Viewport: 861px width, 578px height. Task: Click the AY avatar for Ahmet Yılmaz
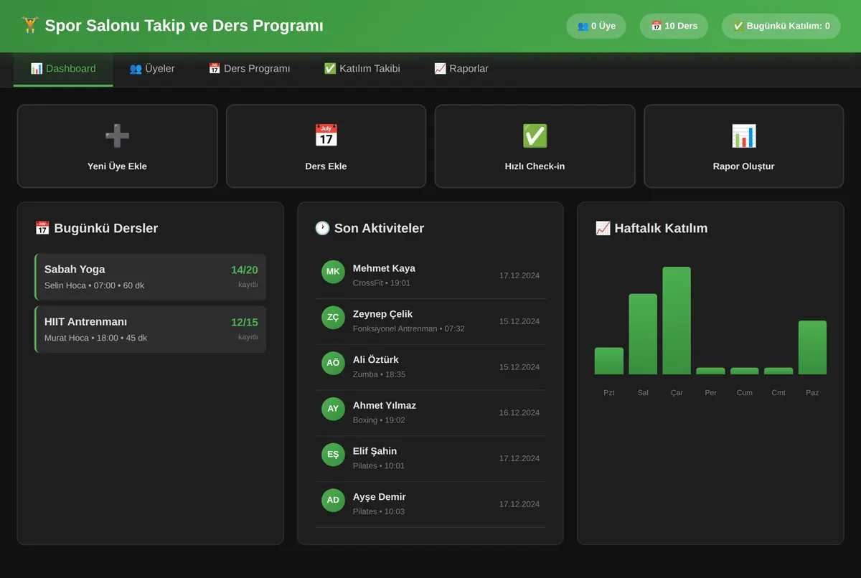click(x=333, y=409)
